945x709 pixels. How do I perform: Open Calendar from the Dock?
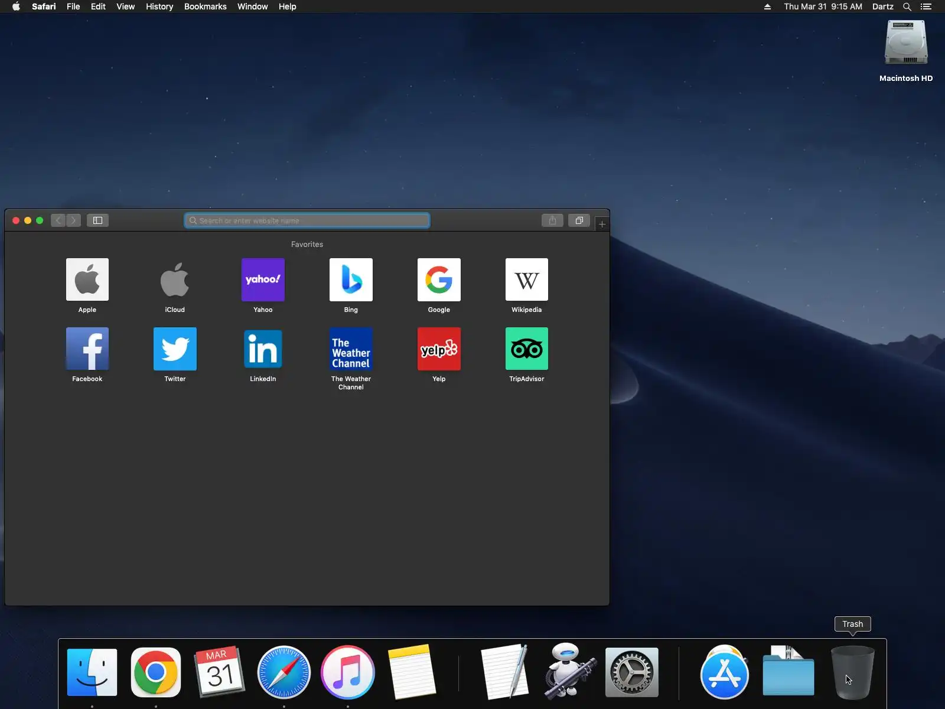click(x=220, y=672)
